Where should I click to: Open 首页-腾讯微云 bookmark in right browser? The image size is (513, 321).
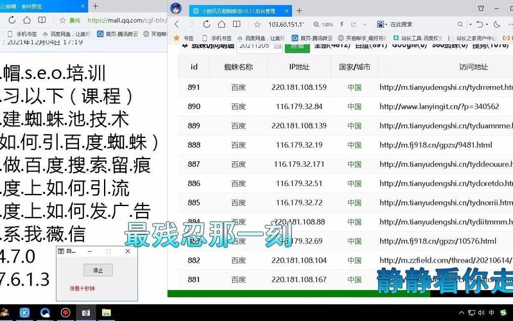point(312,38)
